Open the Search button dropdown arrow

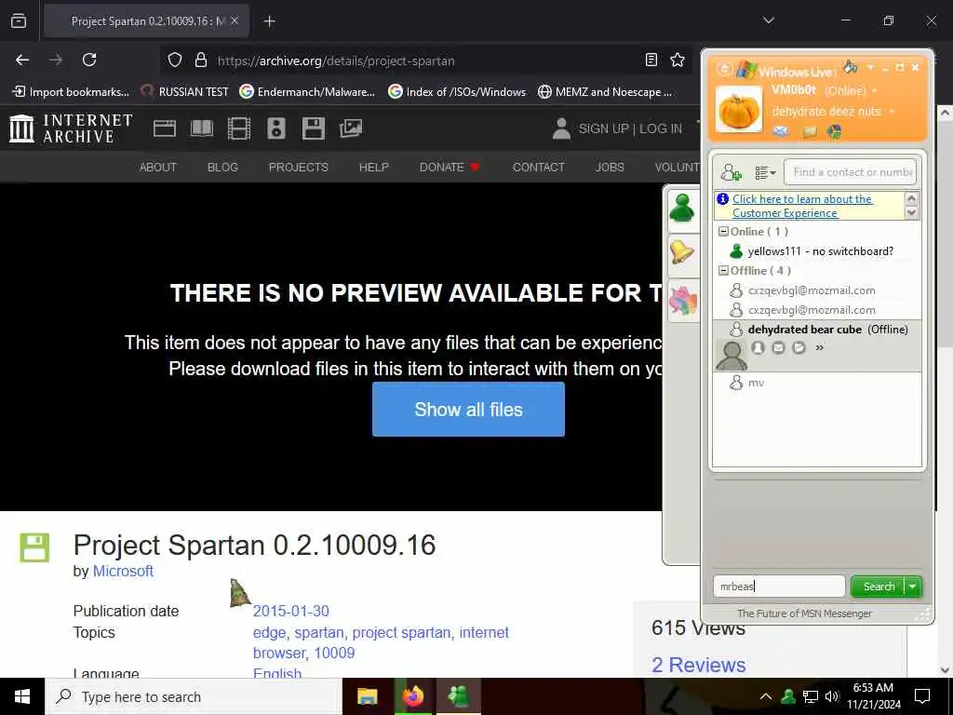[x=913, y=587]
